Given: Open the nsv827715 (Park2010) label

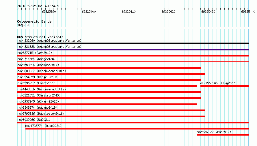Looking at the screenshot, I should pos(35,53).
